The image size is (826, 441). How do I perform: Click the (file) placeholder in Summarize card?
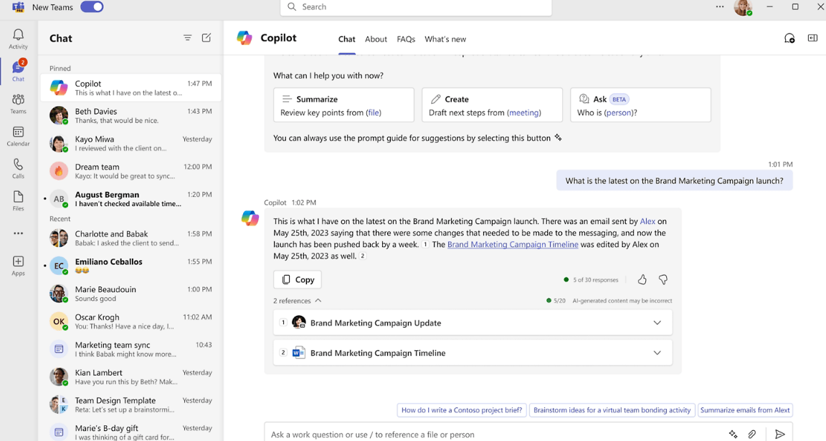pos(374,112)
